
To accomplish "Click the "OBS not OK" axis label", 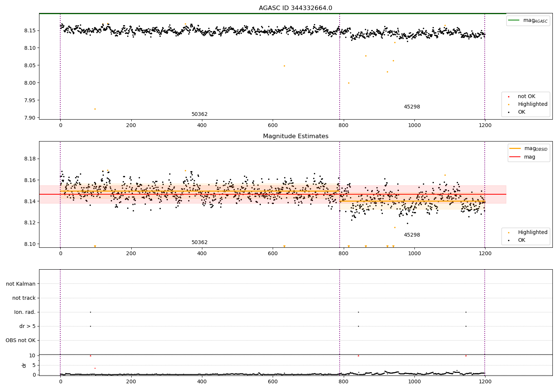I will click(x=20, y=341).
